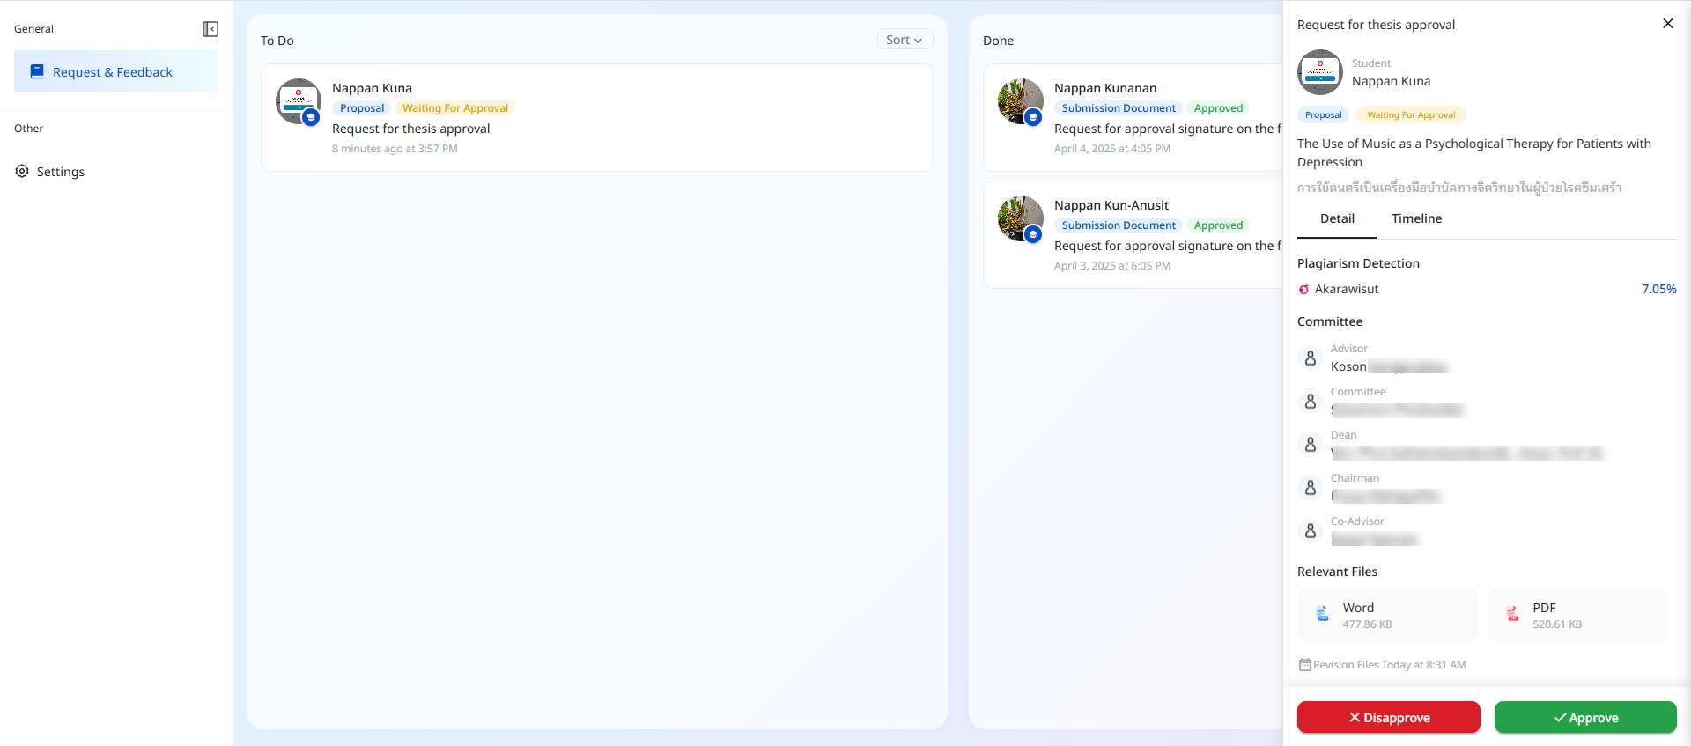Open Nappan Kuna's thesis approval request card
Screen dimensions: 1691x746
coord(597,117)
